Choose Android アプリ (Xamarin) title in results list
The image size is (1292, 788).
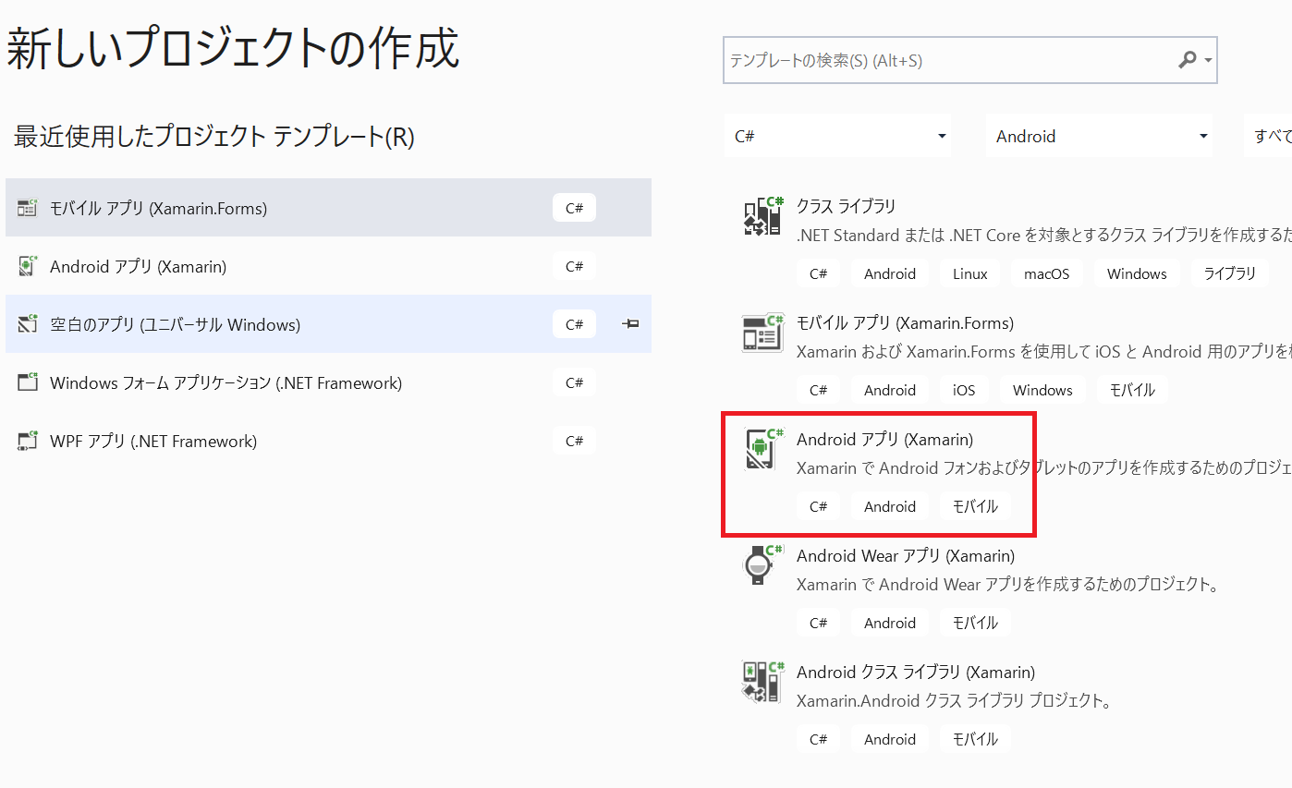(884, 439)
